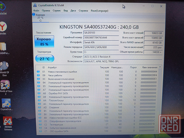Click the Порог column header
184x138 pixels.
pyautogui.click(x=133, y=67)
